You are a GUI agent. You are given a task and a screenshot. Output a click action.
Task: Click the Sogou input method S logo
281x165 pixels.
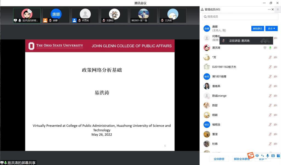(251, 155)
